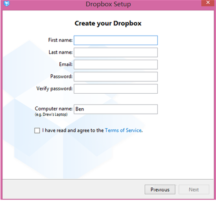This screenshot has width=216, height=201.
Task: Close the Dropbox Setup window
Action: coord(208,3)
